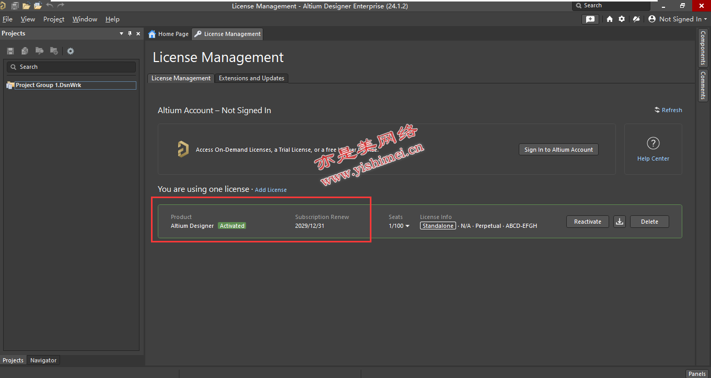This screenshot has width=711, height=378.
Task: Click the Redo arrow in the title bar
Action: coord(61,5)
